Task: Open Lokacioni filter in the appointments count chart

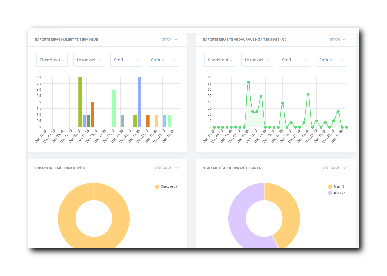Action: (x=89, y=60)
